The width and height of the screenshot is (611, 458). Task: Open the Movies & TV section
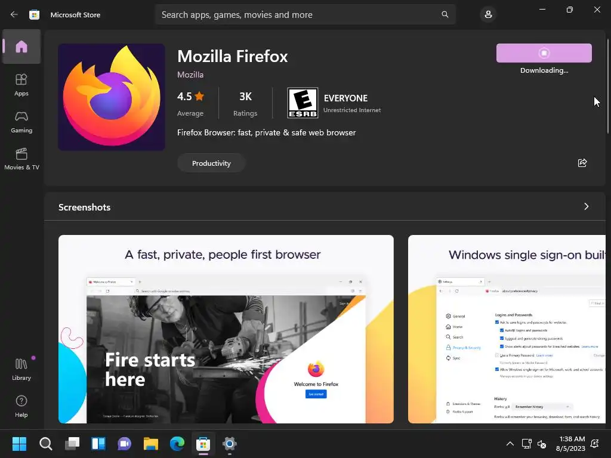coord(21,159)
